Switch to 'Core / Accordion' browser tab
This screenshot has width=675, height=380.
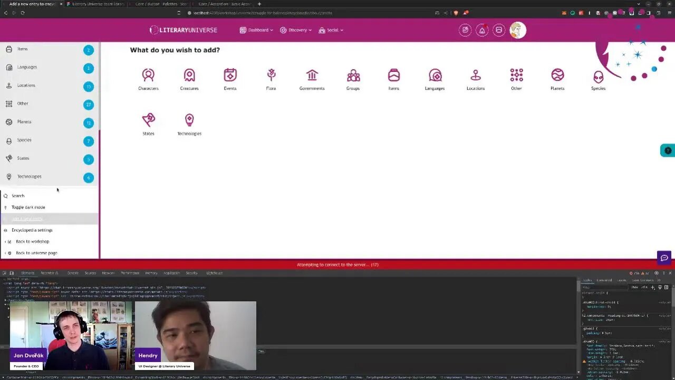tap(221, 4)
